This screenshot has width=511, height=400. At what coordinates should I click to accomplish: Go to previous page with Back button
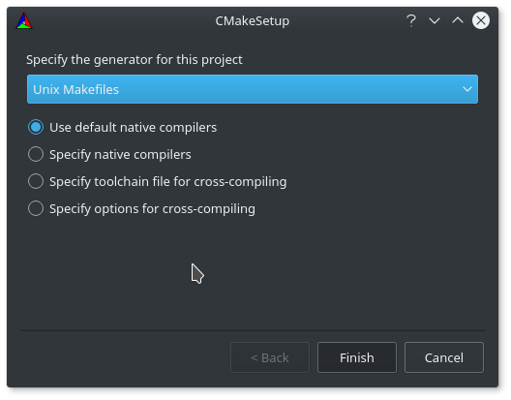[270, 357]
